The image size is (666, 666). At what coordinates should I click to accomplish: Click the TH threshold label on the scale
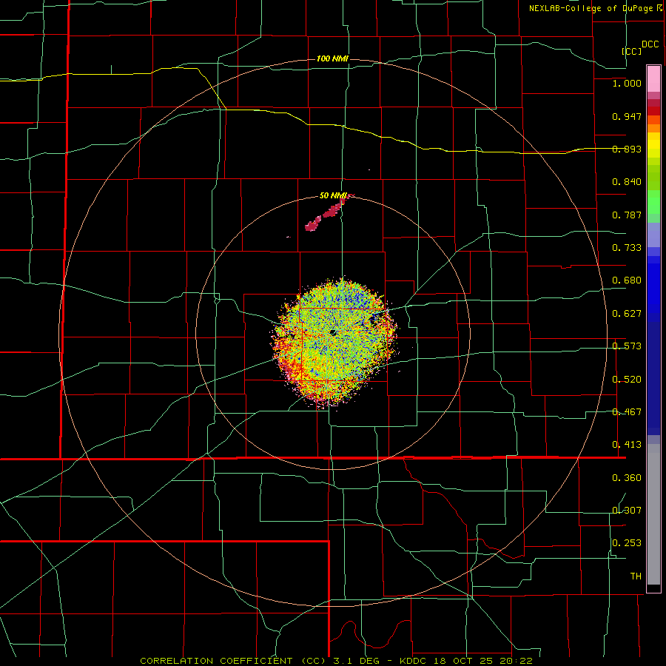coord(636,576)
